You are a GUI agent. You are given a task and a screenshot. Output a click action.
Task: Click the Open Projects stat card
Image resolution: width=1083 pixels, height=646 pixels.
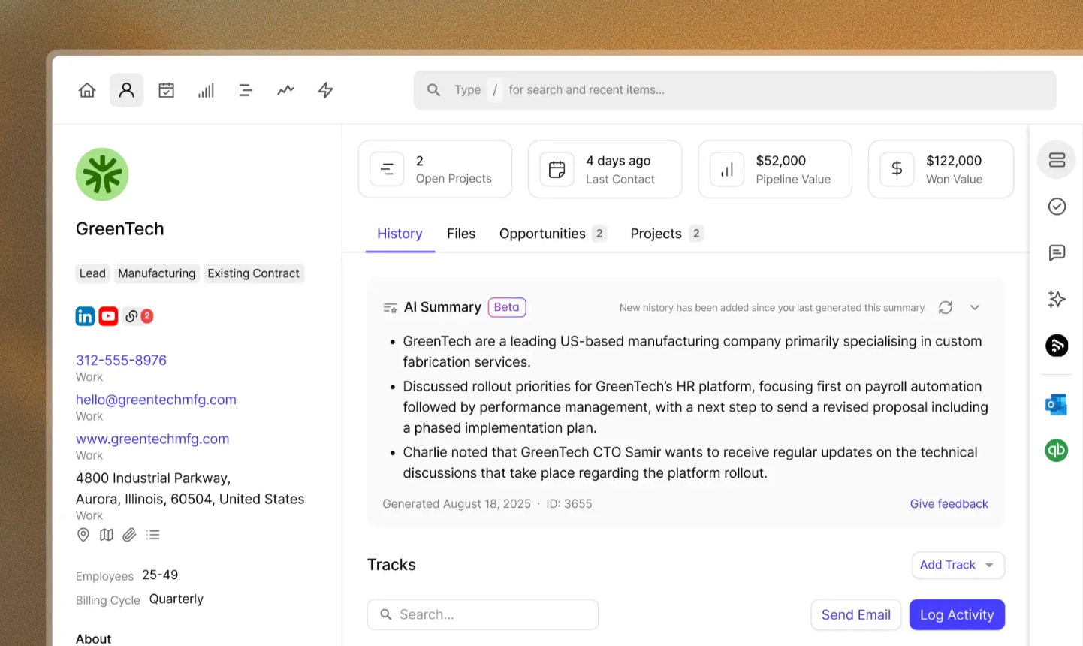click(435, 169)
